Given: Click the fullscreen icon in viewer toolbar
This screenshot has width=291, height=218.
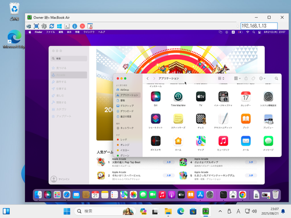Looking at the screenshot, I should 36,26.
